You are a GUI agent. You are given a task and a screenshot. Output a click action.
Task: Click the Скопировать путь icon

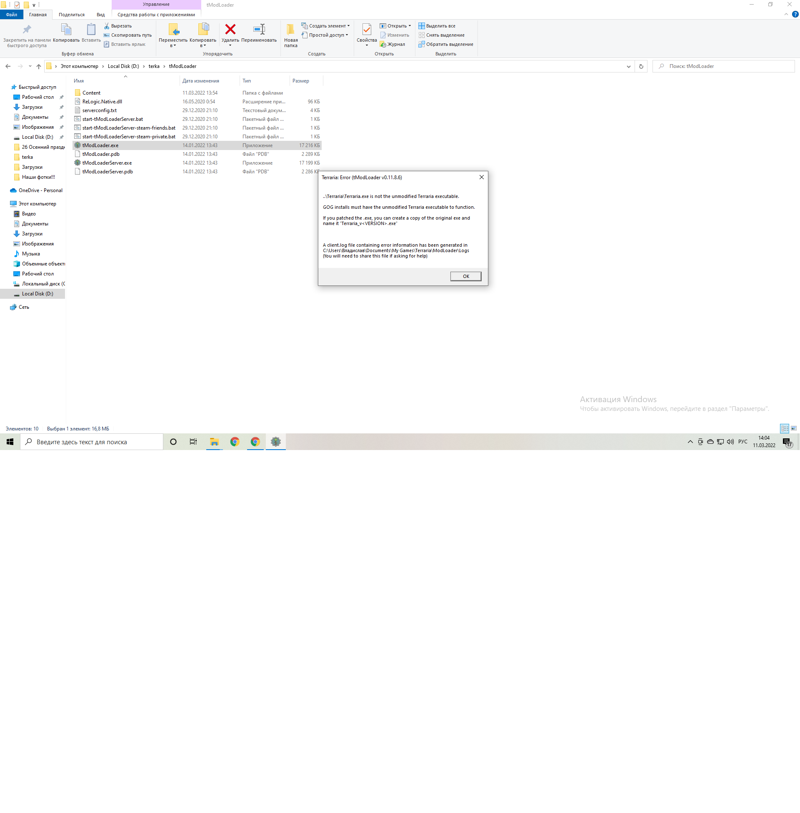[x=106, y=35]
